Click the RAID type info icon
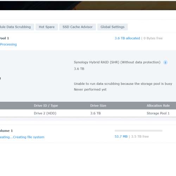Image resolution: width=176 pixels, height=176 pixels. click(x=165, y=62)
